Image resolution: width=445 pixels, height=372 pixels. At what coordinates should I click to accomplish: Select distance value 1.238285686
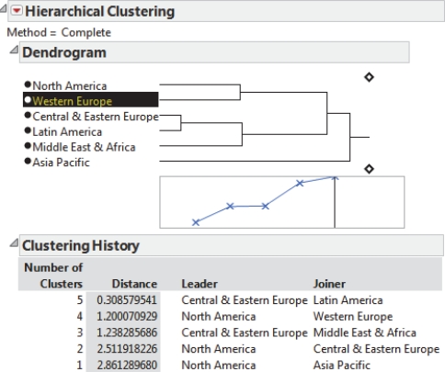point(127,333)
